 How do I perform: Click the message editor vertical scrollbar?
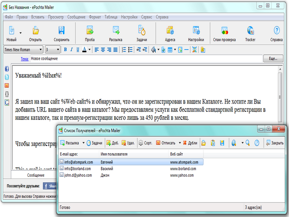tap(280, 97)
